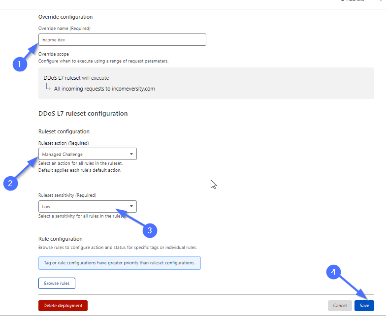Click the 'Override scope' label
The width and height of the screenshot is (386, 316).
tap(53, 54)
